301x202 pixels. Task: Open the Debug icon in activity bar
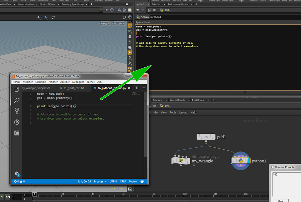coord(17,122)
